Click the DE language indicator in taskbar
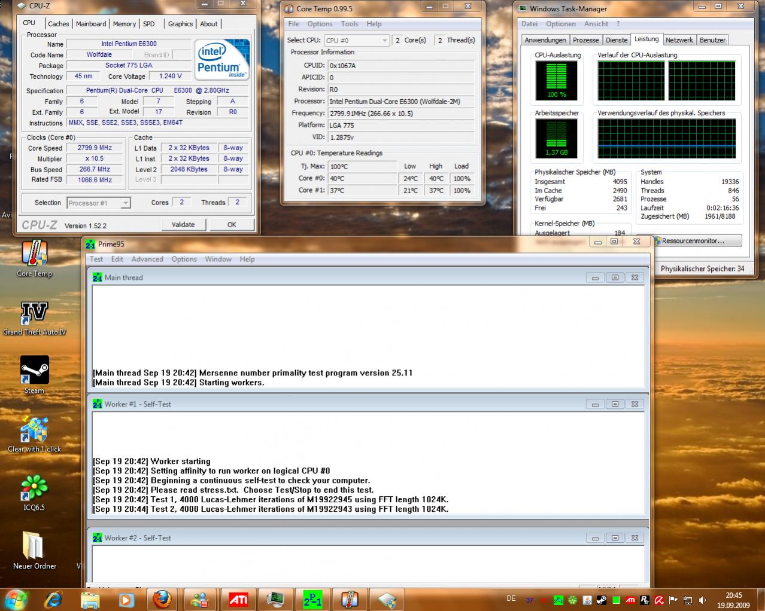This screenshot has height=611, width=765. point(511,598)
